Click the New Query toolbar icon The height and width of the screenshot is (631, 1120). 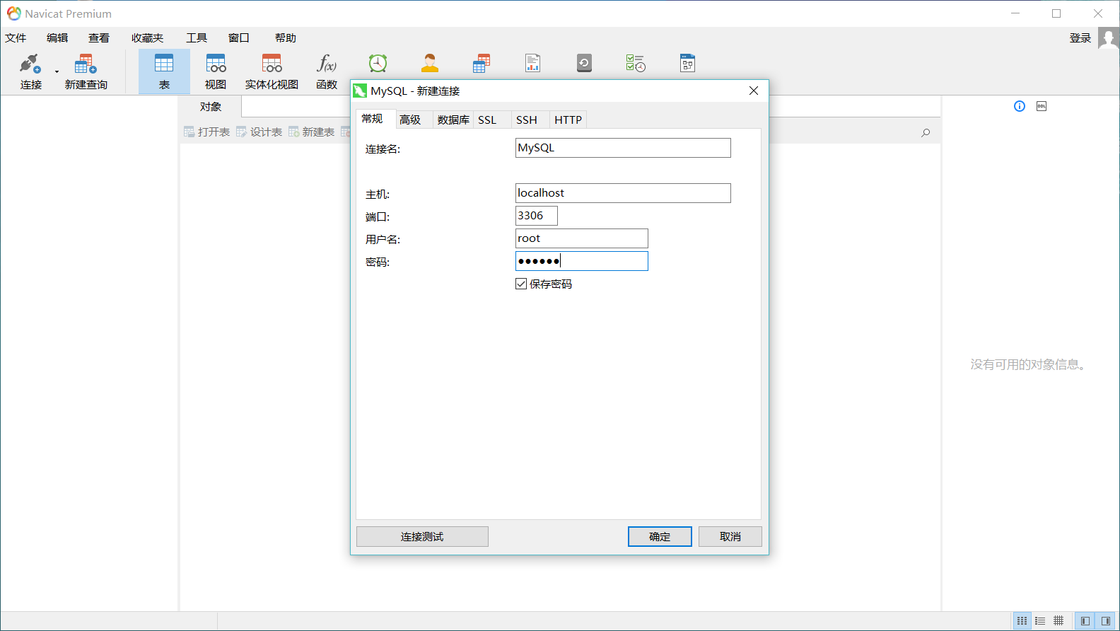(86, 64)
